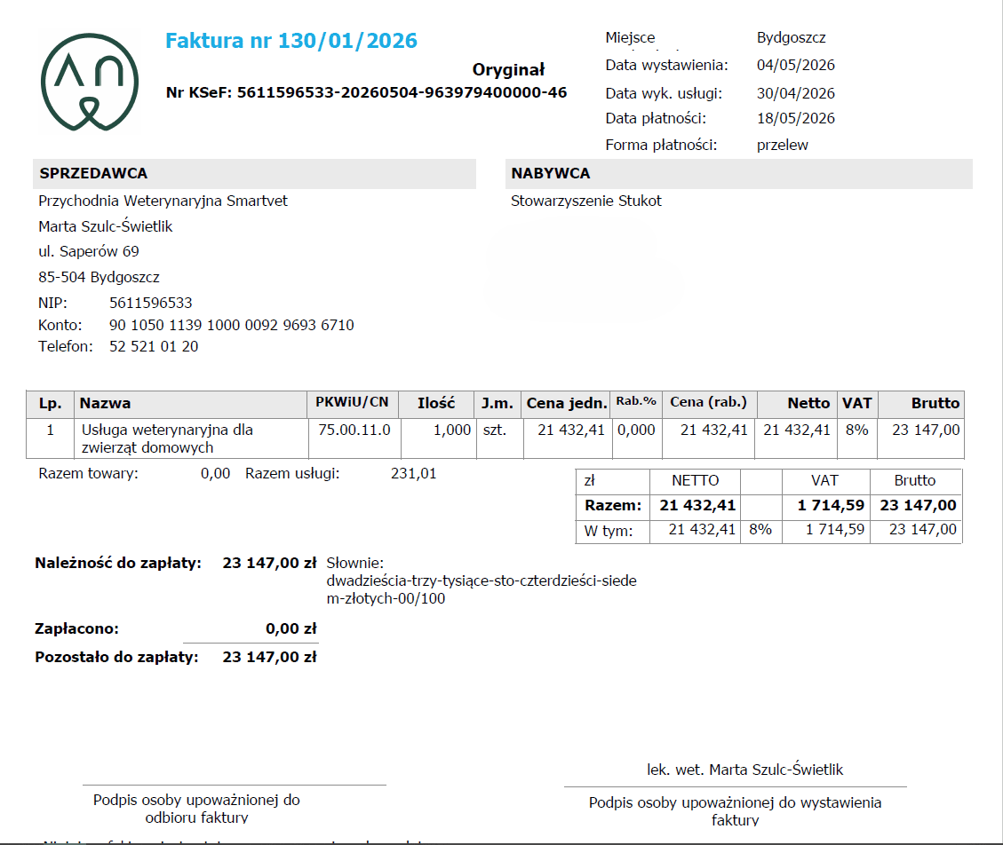Click the bold gross total 23 147,00 in Razem row

[x=918, y=506]
